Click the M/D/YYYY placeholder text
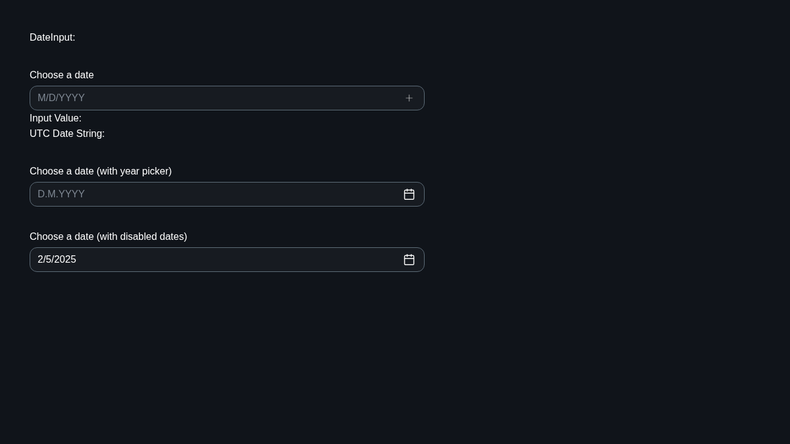This screenshot has height=444, width=790. pos(61,98)
